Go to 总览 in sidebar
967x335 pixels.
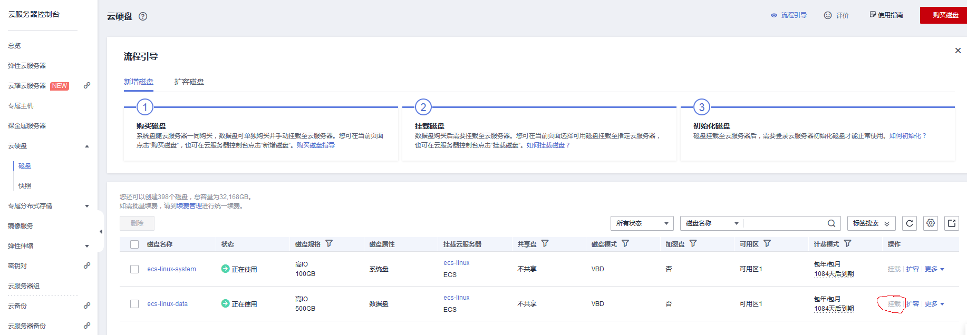click(14, 46)
